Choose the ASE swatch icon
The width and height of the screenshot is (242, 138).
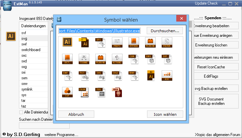click(167, 76)
